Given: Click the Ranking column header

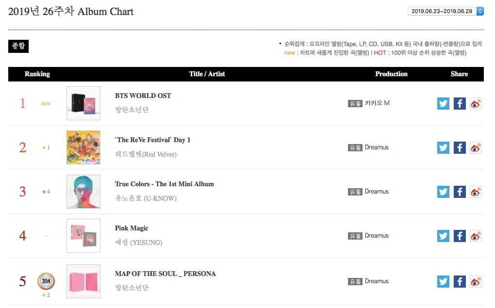Looking at the screenshot, I should (37, 74).
